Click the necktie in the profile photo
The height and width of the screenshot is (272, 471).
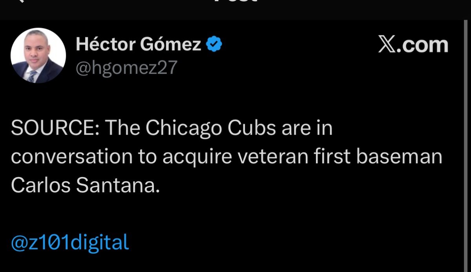point(32,75)
